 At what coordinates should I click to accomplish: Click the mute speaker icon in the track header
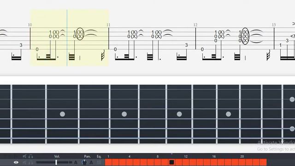tap(24, 156)
